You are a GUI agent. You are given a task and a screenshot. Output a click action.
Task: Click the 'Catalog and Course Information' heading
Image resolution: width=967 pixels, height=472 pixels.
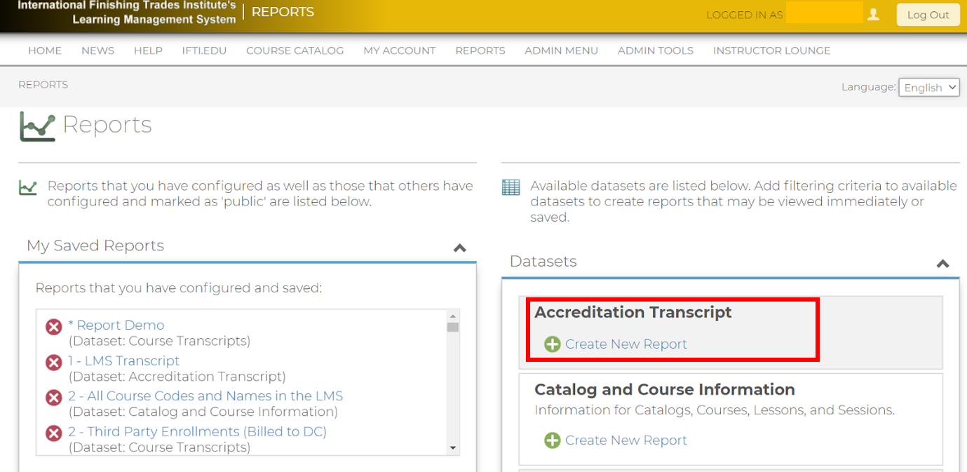[x=665, y=390]
